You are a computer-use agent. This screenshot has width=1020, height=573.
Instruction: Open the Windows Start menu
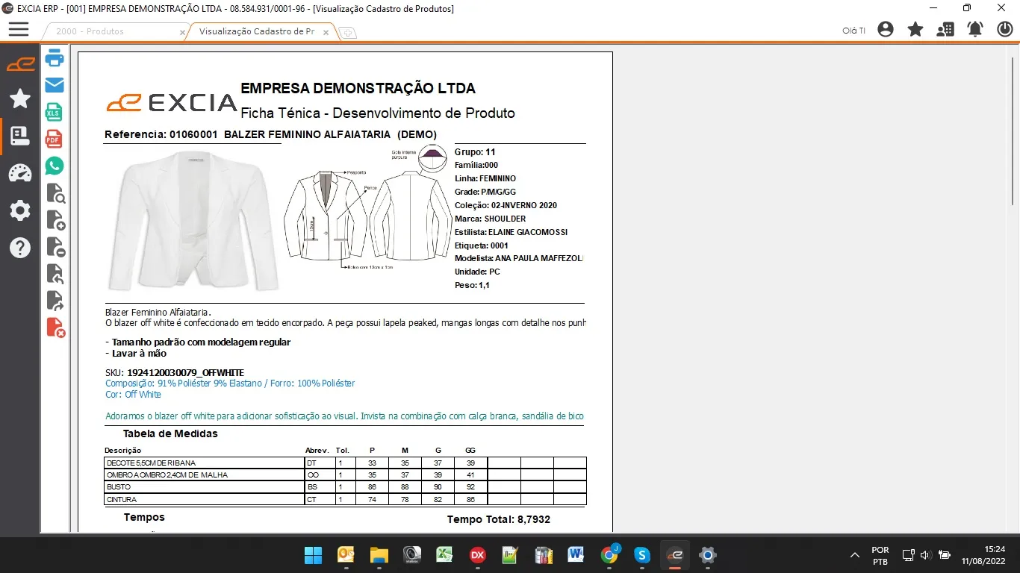313,555
